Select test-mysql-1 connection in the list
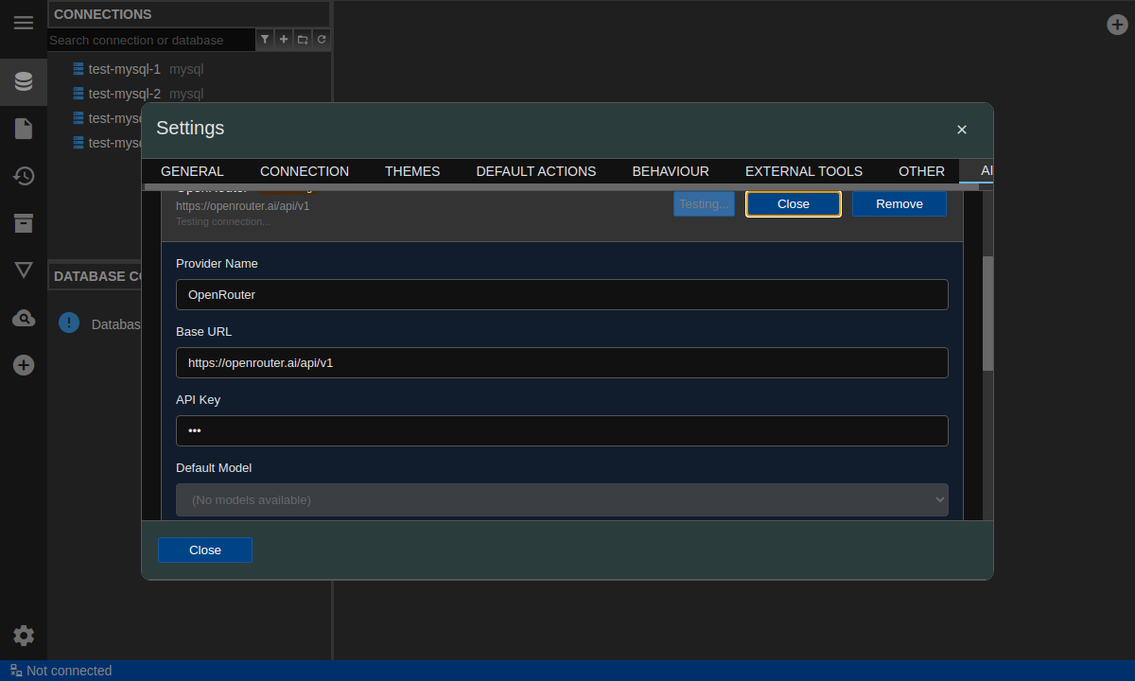Screen dimensions: 1135x681 tap(124, 69)
